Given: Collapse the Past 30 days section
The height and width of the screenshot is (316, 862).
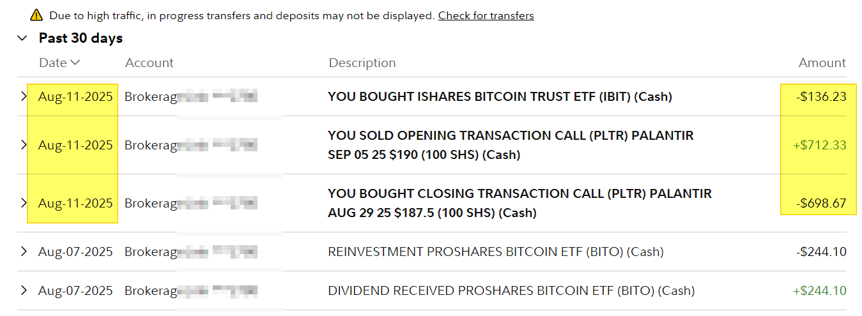Looking at the screenshot, I should click(23, 38).
